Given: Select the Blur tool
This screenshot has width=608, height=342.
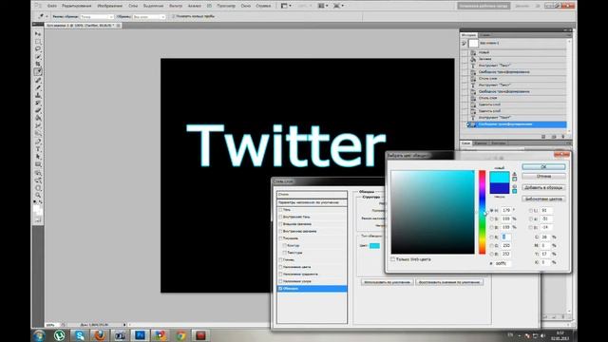Looking at the screenshot, I should point(38,125).
